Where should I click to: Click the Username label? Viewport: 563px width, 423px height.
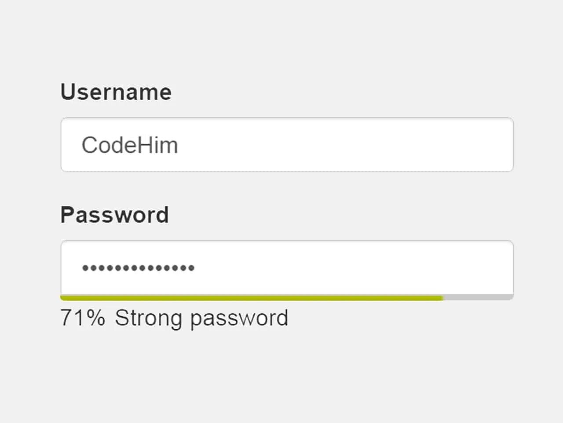(116, 92)
